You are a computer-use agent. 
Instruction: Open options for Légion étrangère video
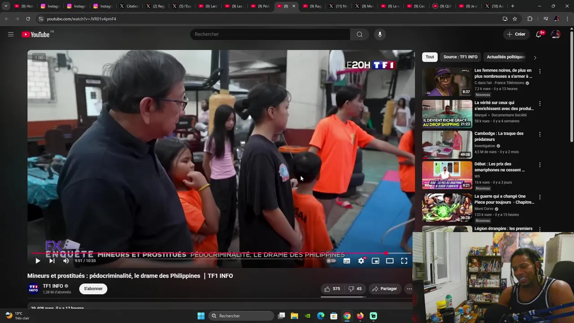[540, 229]
